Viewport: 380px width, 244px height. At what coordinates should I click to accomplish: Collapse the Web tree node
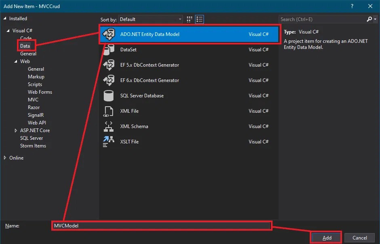point(16,61)
